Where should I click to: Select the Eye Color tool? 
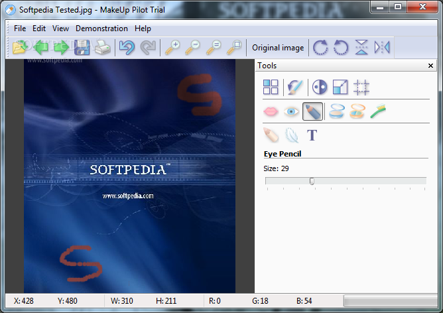[x=291, y=111]
